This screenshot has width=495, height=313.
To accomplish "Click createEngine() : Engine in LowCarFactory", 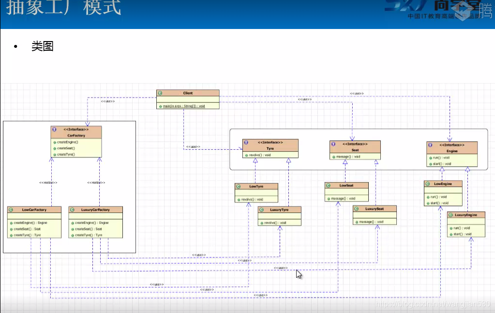I will [30, 223].
